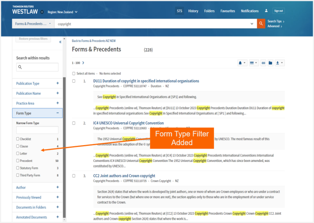The height and width of the screenshot is (223, 314).
Task: Open Favourites in top navigation
Action: pyautogui.click(x=228, y=11)
